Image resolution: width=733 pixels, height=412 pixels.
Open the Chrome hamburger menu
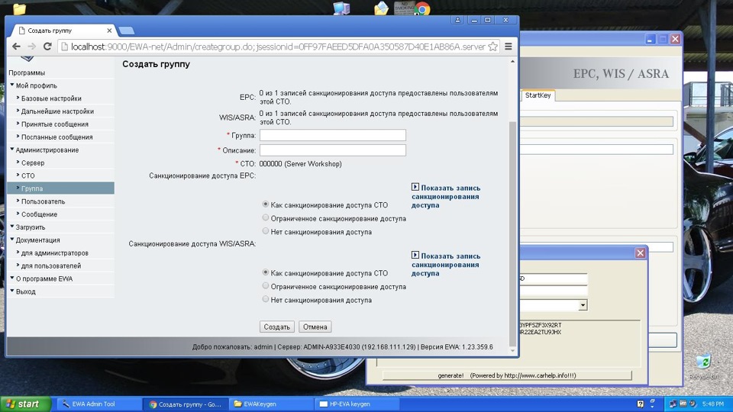tap(509, 47)
